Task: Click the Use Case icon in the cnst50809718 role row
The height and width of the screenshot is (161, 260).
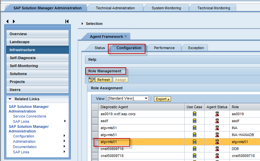Action: pyautogui.click(x=195, y=156)
